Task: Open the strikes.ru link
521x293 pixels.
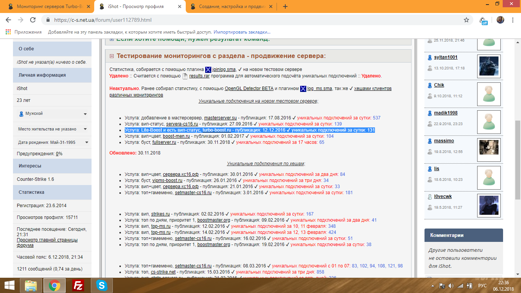Action: [160, 214]
